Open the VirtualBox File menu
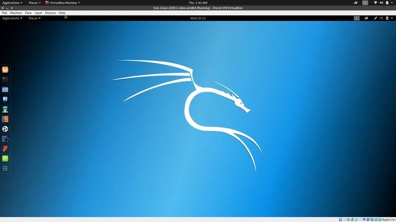396x222 pixels. [x=4, y=13]
